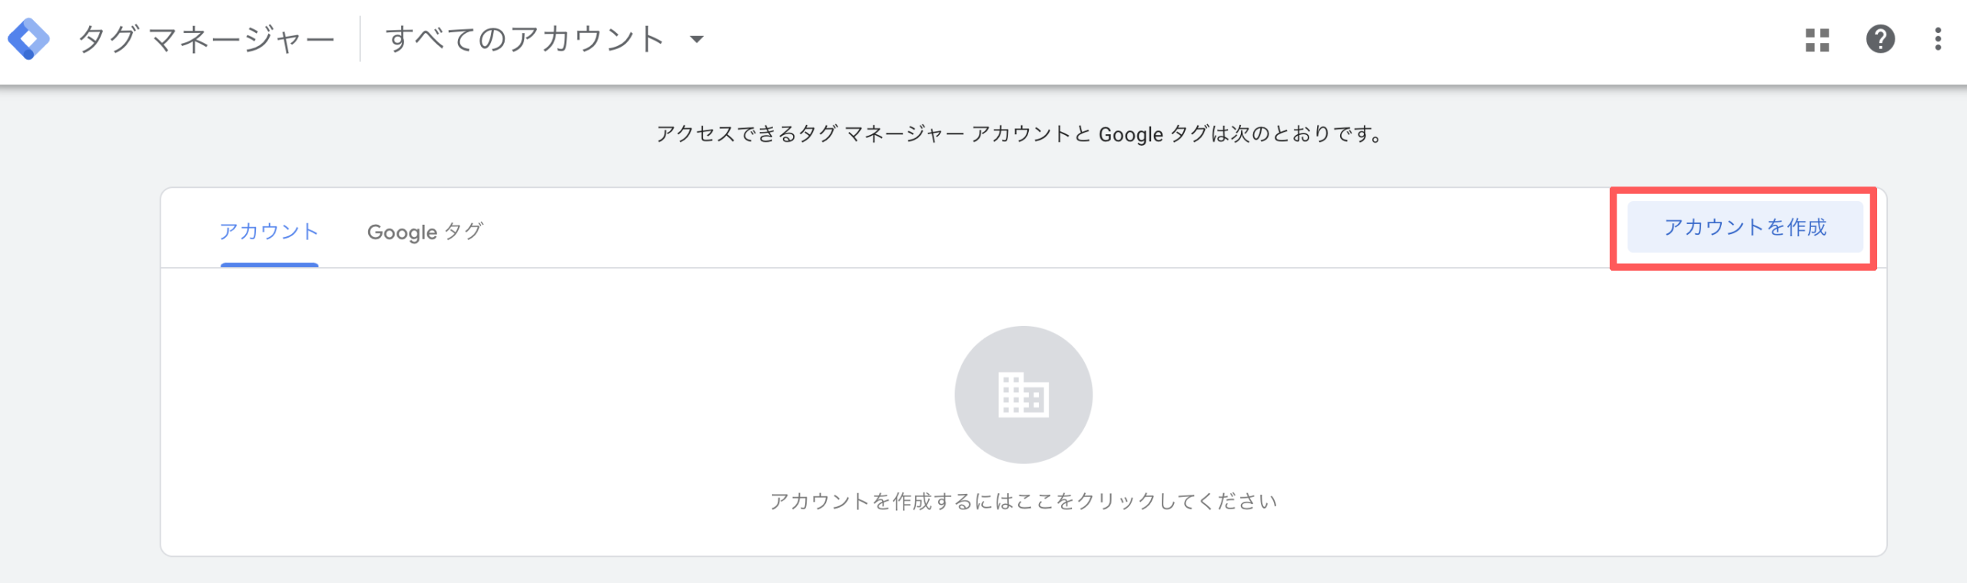This screenshot has width=1967, height=583.
Task: Open the Google apps grid
Action: tap(1817, 39)
